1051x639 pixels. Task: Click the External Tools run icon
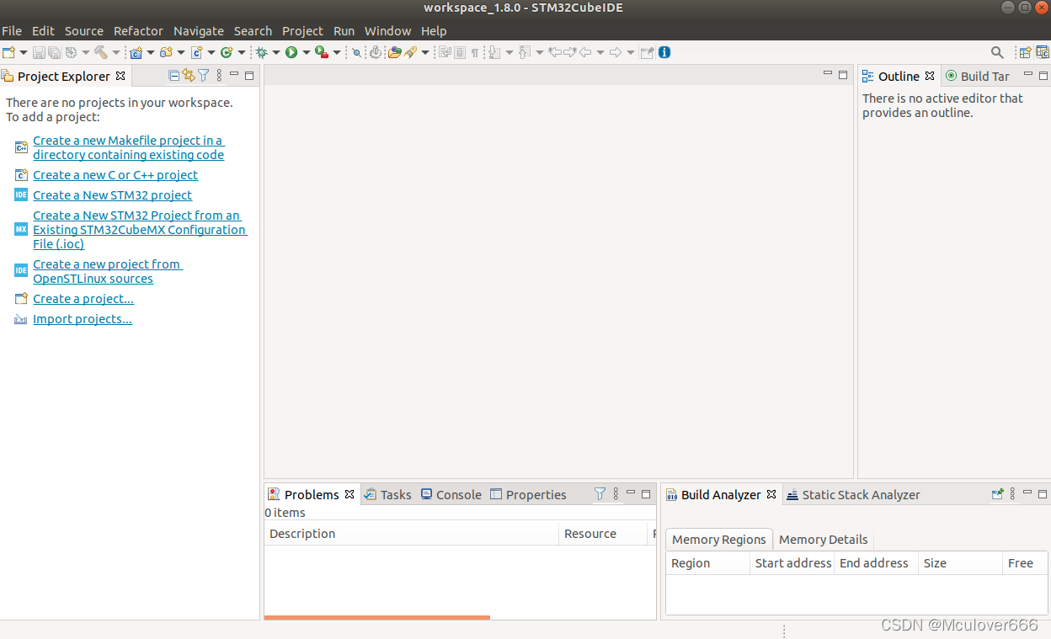(x=322, y=52)
